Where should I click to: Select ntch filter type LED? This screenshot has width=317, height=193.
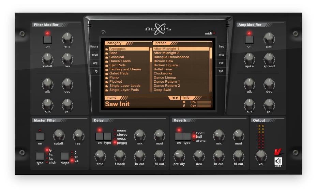47,162
